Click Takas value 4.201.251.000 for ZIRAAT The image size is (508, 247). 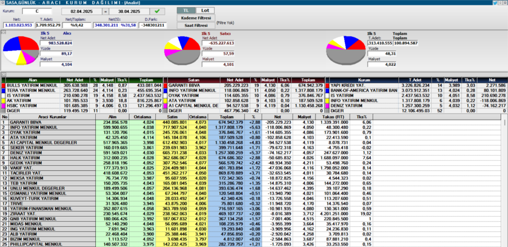[x=332, y=214]
